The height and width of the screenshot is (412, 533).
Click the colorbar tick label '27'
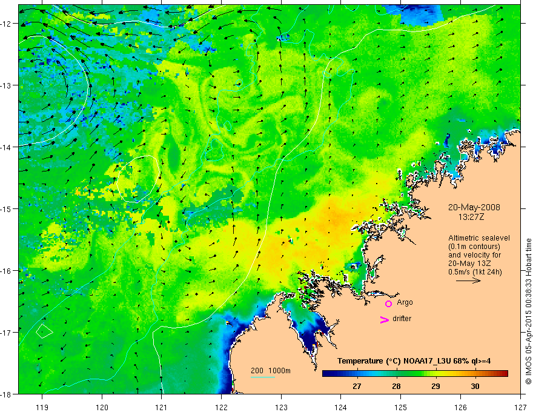click(x=357, y=386)
